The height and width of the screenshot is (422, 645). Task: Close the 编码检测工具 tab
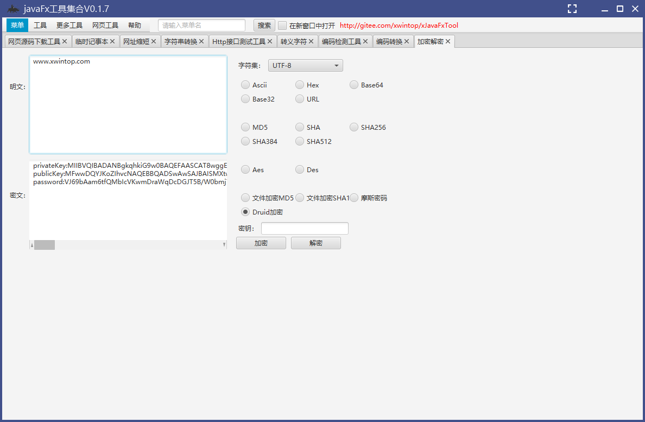(365, 41)
